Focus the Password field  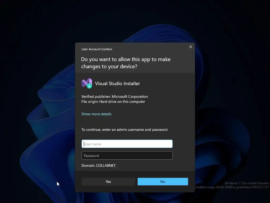tap(127, 155)
